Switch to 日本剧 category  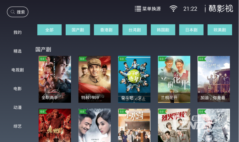[191, 30]
